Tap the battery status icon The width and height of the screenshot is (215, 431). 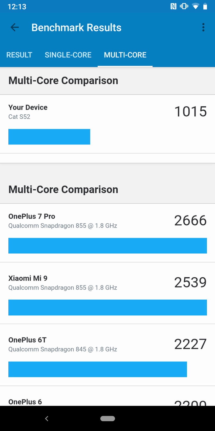(205, 6)
